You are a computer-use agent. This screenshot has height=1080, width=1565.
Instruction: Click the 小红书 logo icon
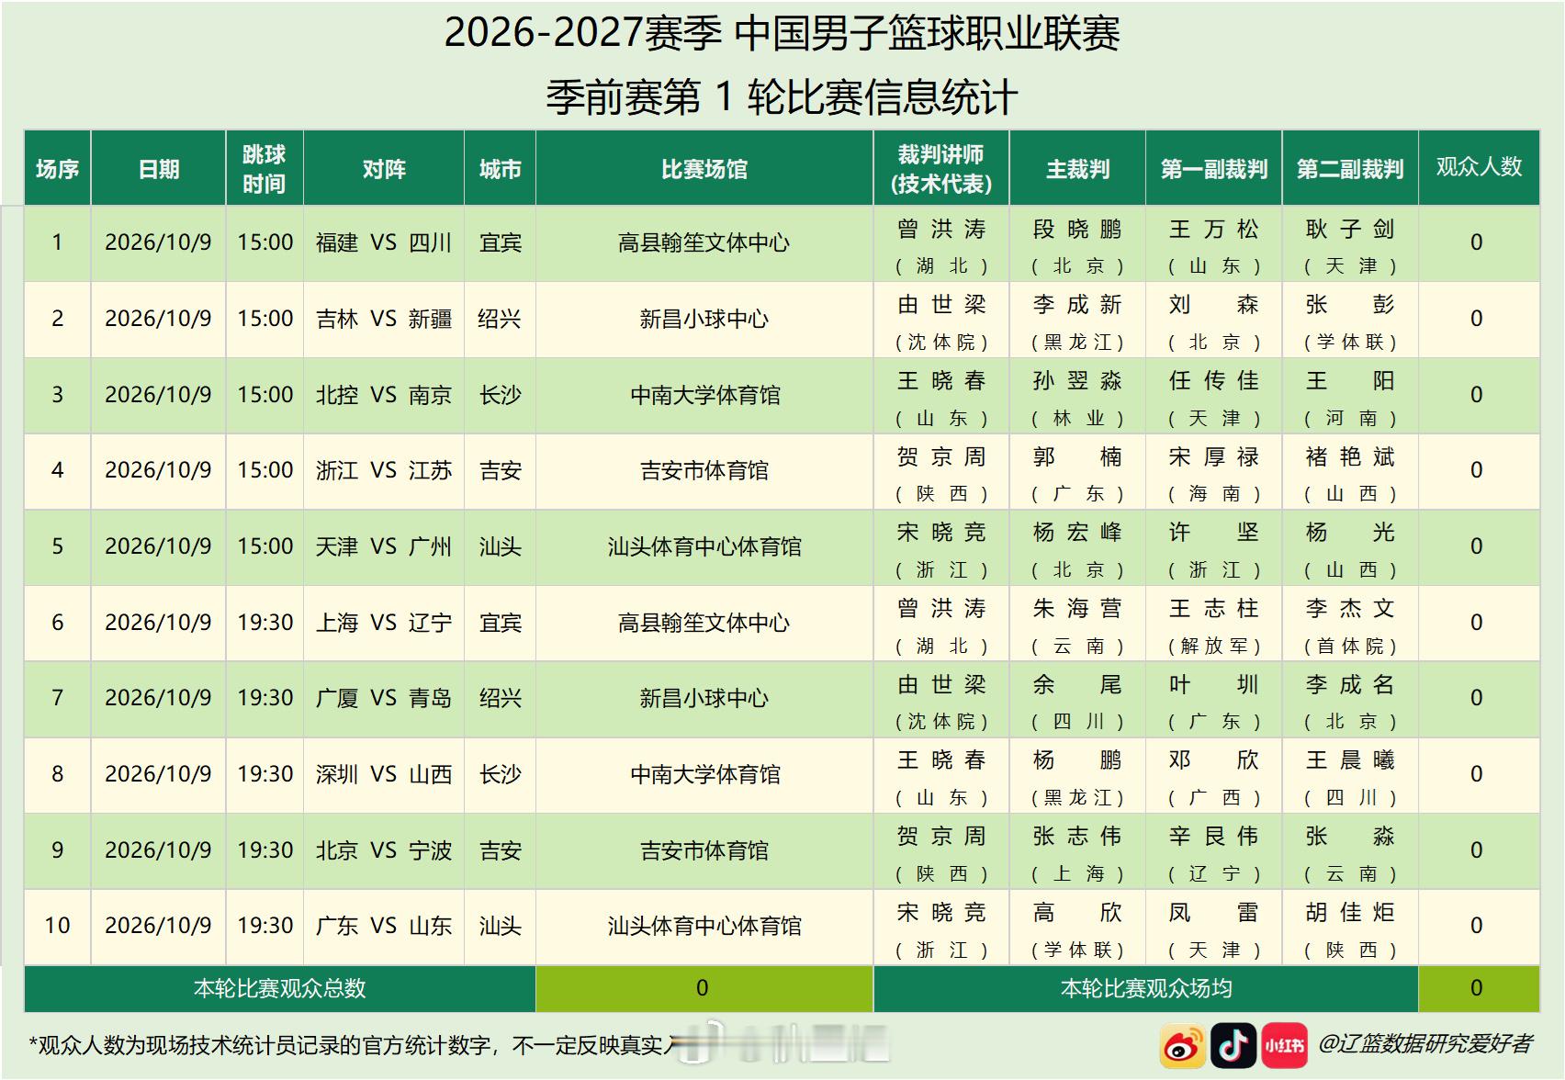(x=1284, y=1045)
